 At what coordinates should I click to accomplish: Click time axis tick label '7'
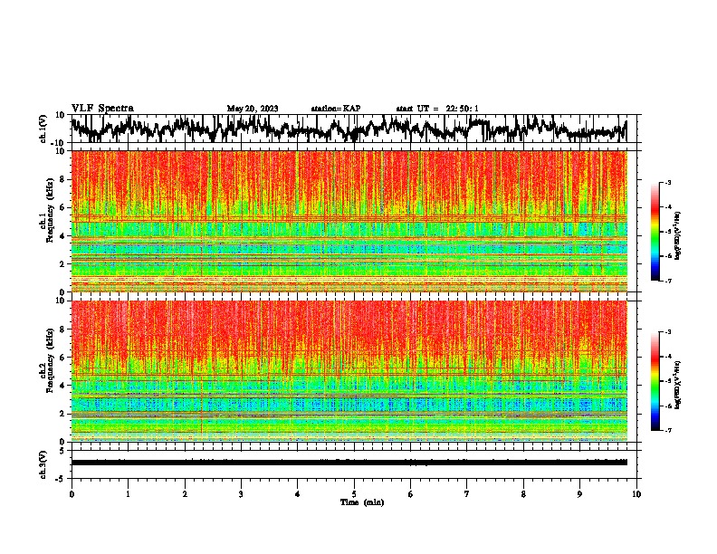point(467,494)
